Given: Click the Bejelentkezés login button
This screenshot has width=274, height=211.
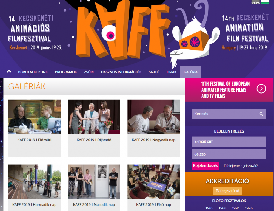Looking at the screenshot, I should point(206,166).
